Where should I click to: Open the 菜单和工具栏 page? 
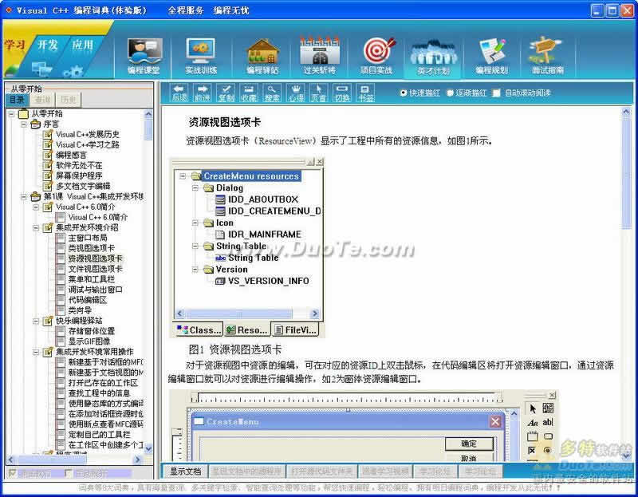coord(92,279)
